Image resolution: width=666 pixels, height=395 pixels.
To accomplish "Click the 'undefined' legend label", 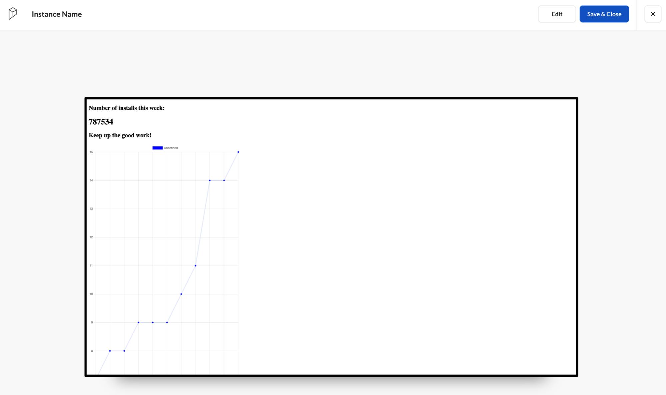I will tap(171, 148).
